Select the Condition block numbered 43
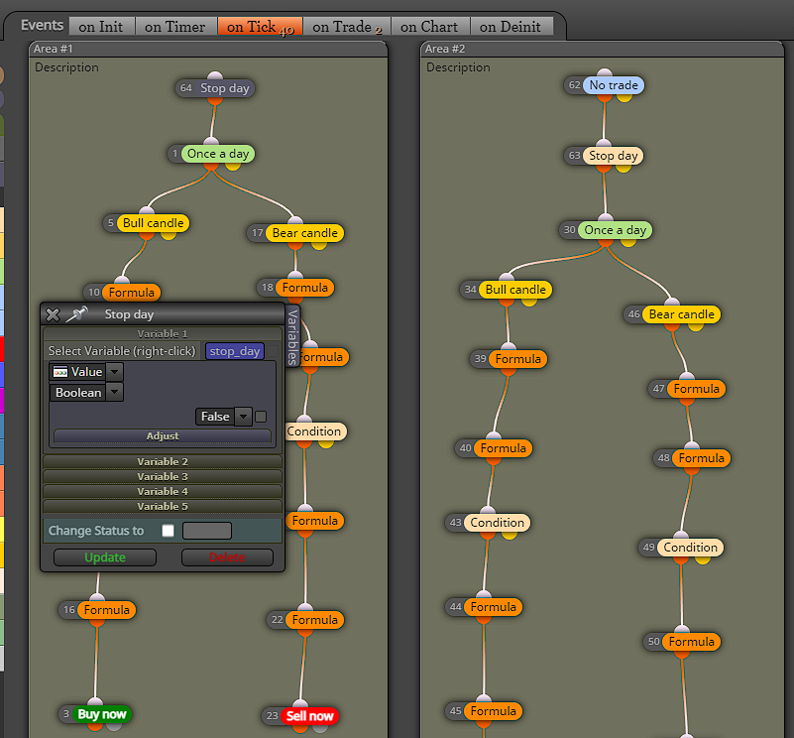The image size is (794, 738). 497,523
